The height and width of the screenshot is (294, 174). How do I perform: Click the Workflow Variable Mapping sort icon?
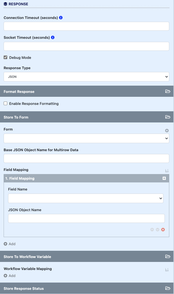[x=167, y=270]
